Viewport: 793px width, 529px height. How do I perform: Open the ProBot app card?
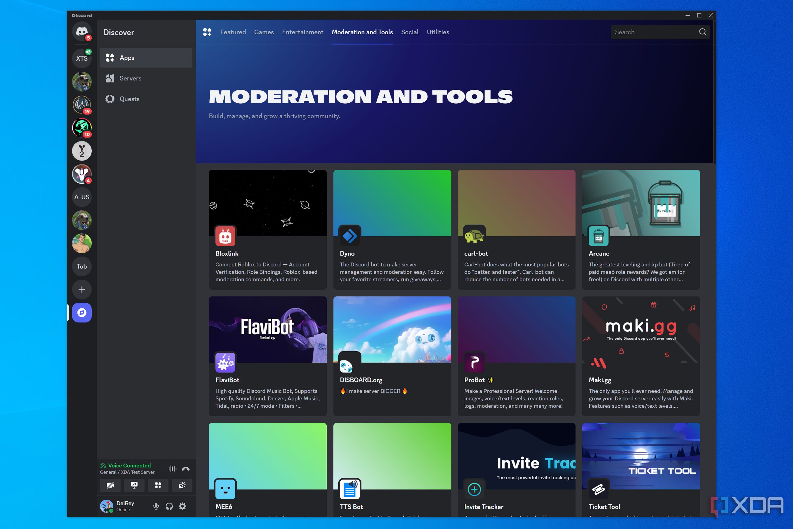click(517, 356)
